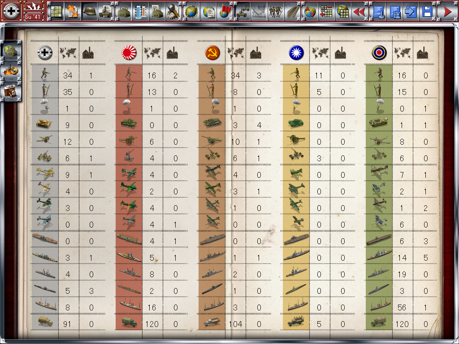Click the two tanks toolbar icon

[x=242, y=11]
